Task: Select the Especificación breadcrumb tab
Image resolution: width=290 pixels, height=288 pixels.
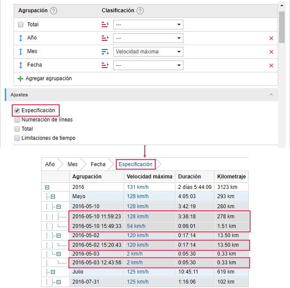Action: tap(136, 164)
